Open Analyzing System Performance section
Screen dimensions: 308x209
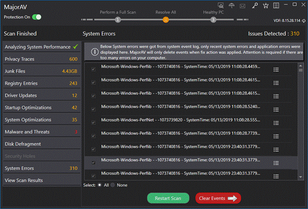pyautogui.click(x=42, y=47)
